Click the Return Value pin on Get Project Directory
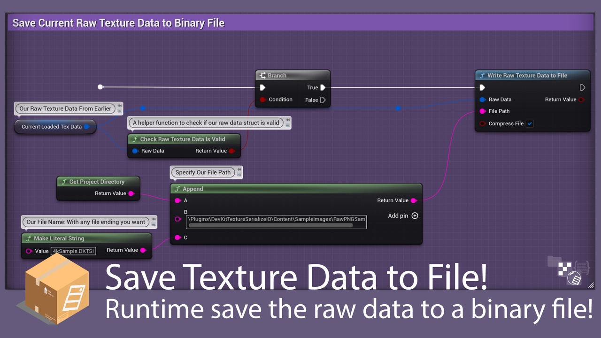Screen dimensions: 601x338 (131, 193)
